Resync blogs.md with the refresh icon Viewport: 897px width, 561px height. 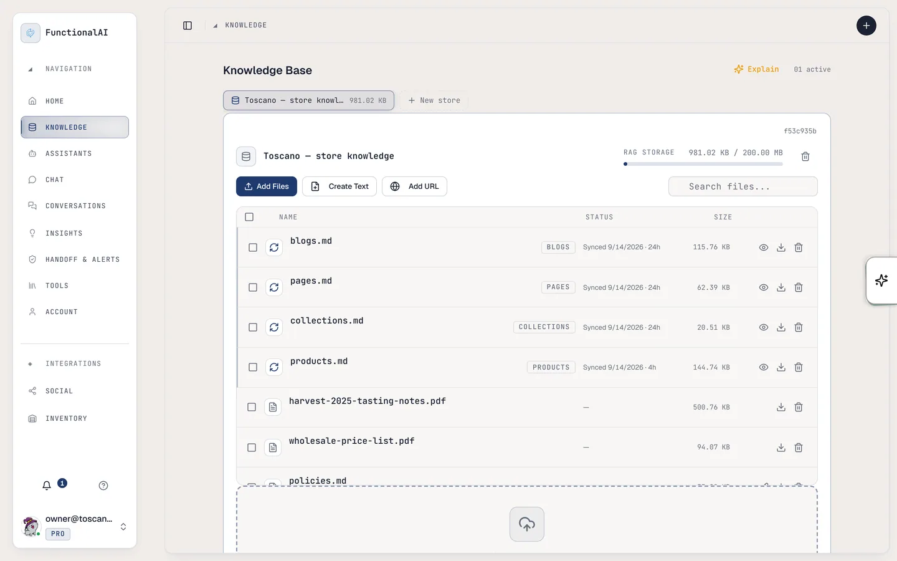click(274, 247)
